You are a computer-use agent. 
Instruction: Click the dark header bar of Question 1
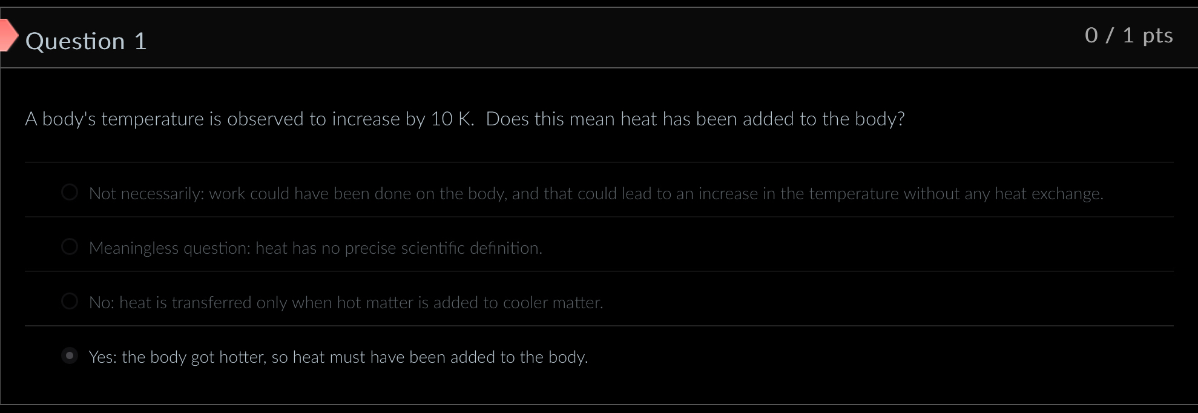tap(545, 36)
